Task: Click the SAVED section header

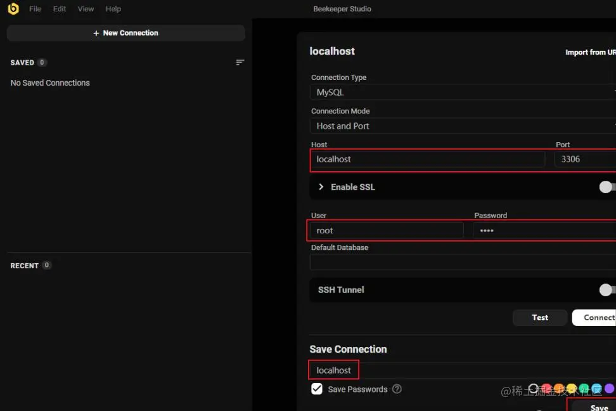Action: 22,63
